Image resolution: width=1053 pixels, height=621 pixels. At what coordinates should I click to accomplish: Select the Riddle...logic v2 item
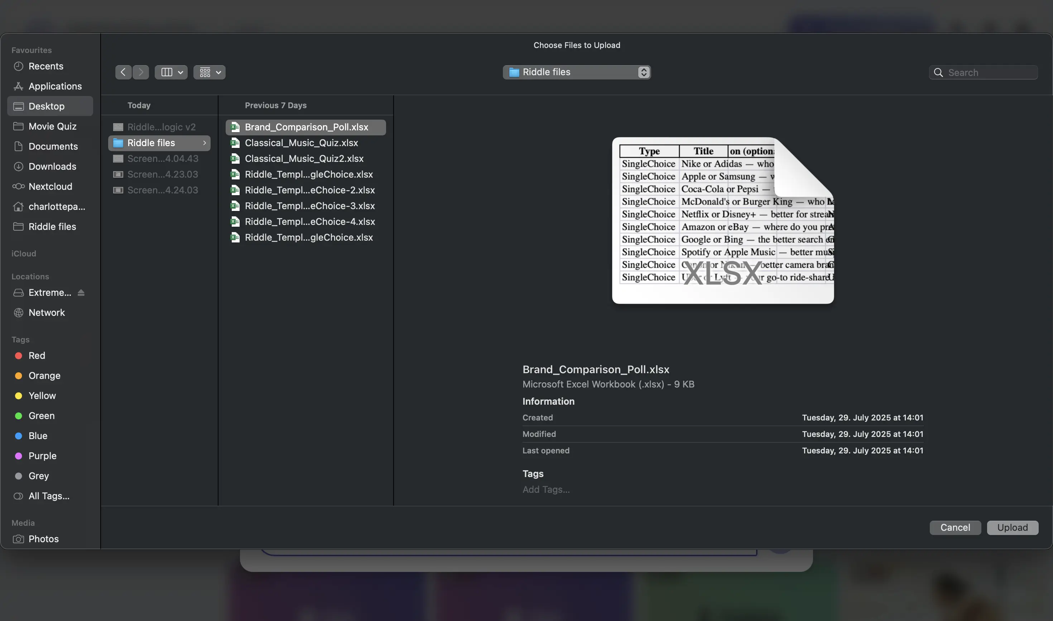pyautogui.click(x=159, y=127)
